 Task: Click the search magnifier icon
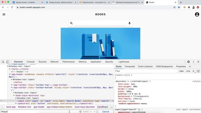click(71, 23)
